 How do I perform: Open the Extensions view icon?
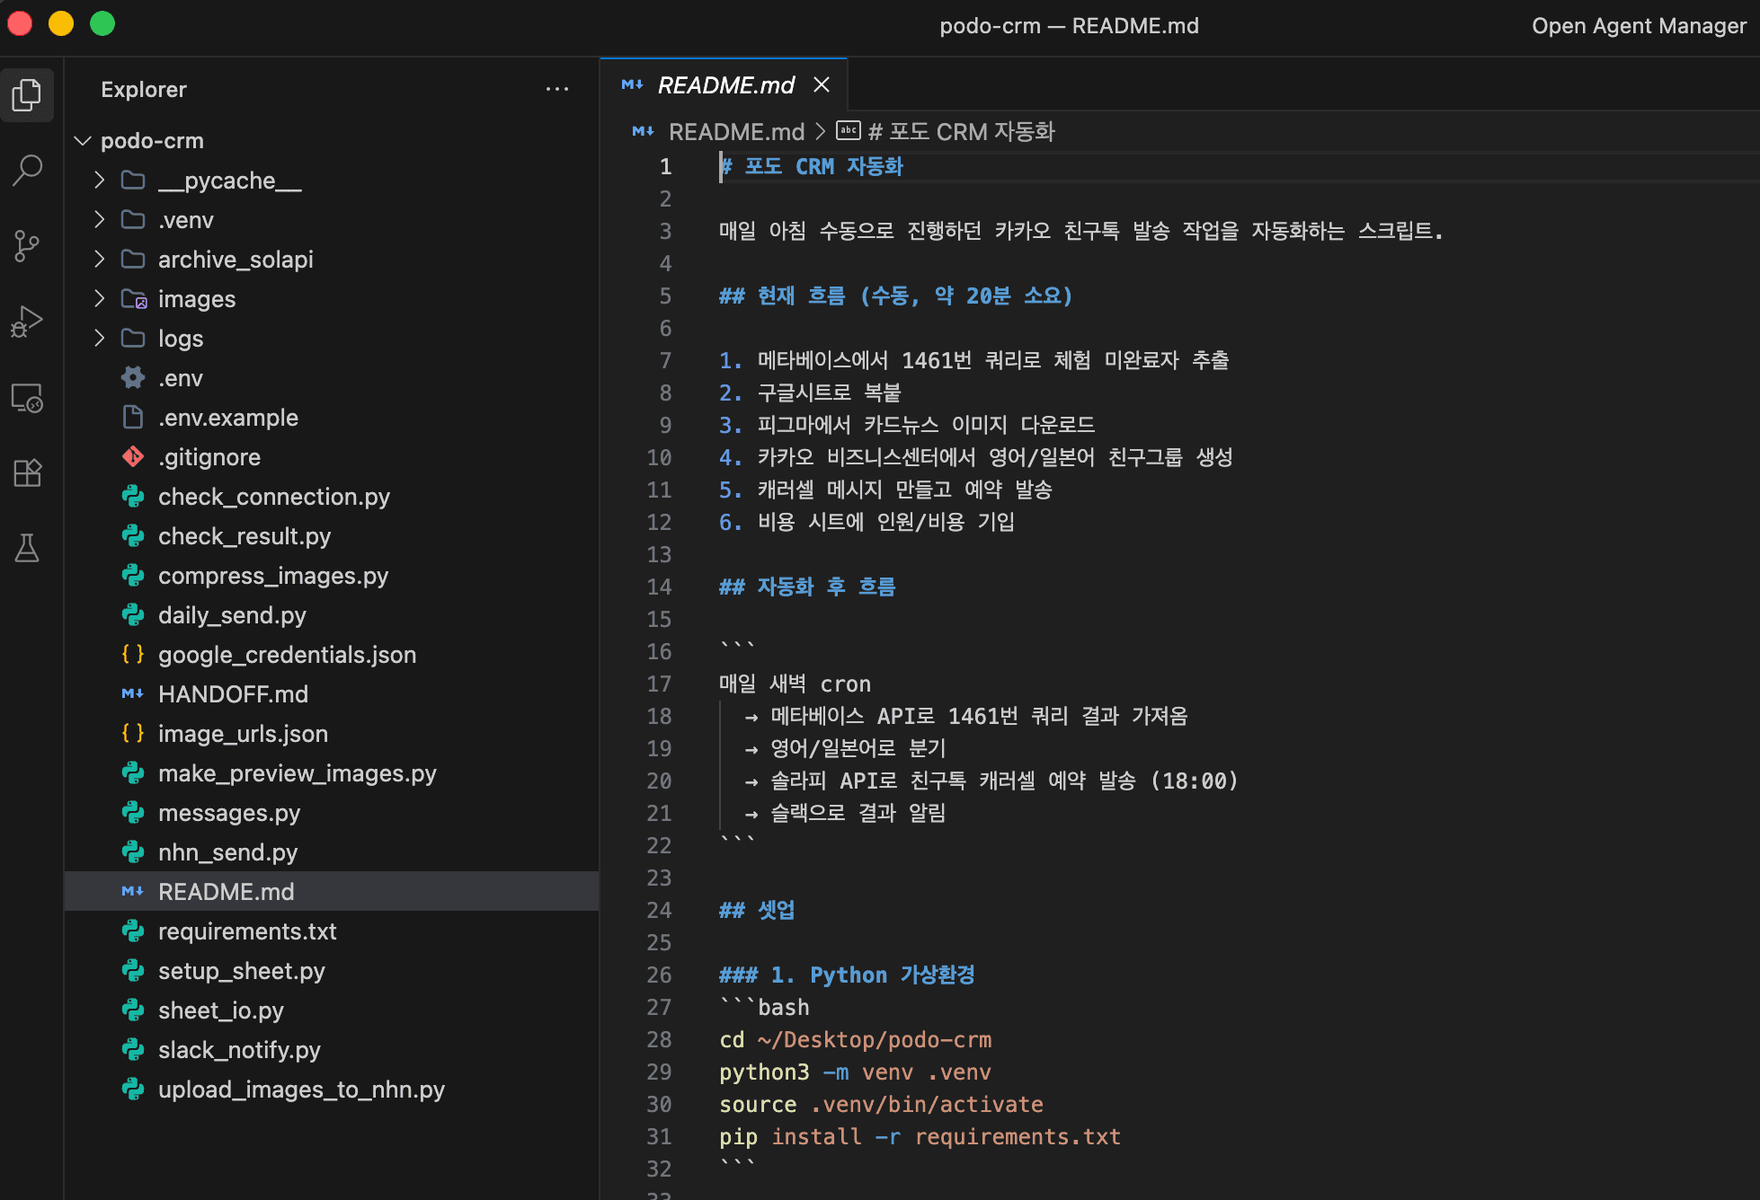tap(27, 472)
